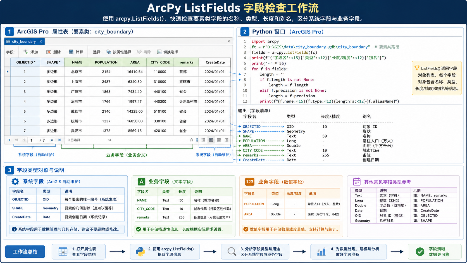Image resolution: width=467 pixels, height=263 pixels.
Task: Go to first record arrow in table footer
Action: pyautogui.click(x=9, y=140)
